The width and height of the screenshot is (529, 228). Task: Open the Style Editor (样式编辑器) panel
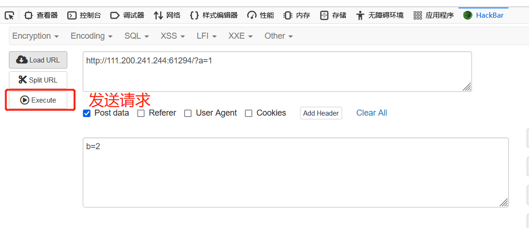click(214, 15)
